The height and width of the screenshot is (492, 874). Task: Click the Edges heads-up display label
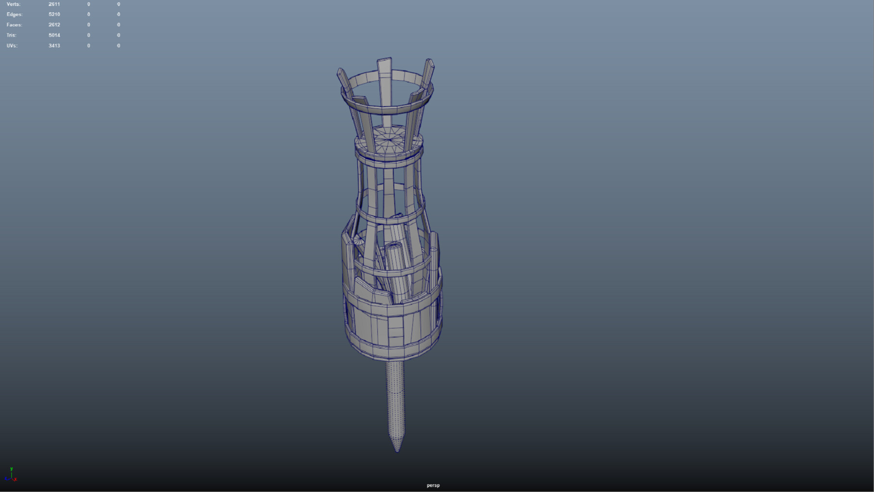(x=15, y=14)
